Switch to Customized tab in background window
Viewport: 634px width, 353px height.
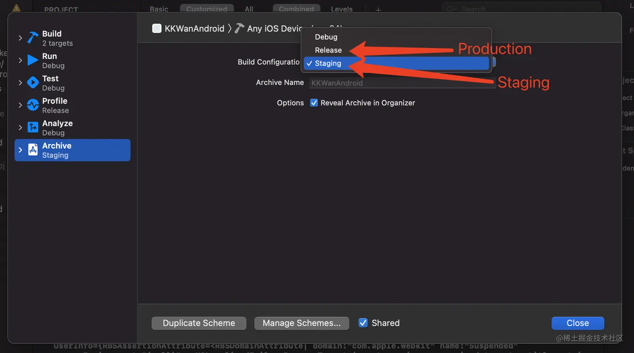point(207,9)
